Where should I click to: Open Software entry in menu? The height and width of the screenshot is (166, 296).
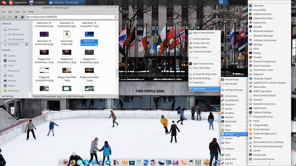(x=234, y=149)
